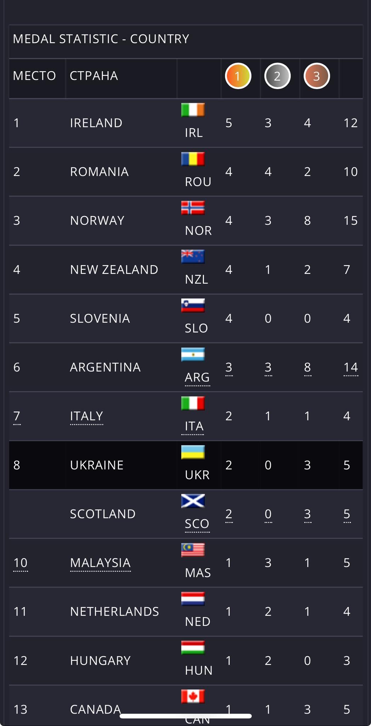
Task: Sort by the МЕСТО column header
Action: click(34, 76)
